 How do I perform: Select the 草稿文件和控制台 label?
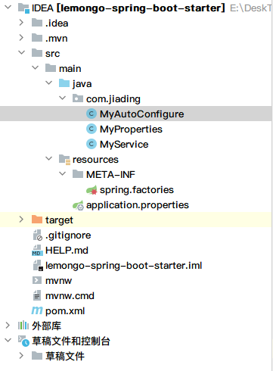coord(71,341)
